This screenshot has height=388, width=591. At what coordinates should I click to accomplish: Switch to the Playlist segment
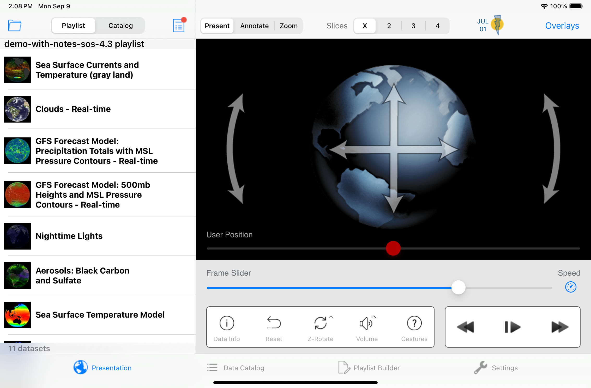73,26
